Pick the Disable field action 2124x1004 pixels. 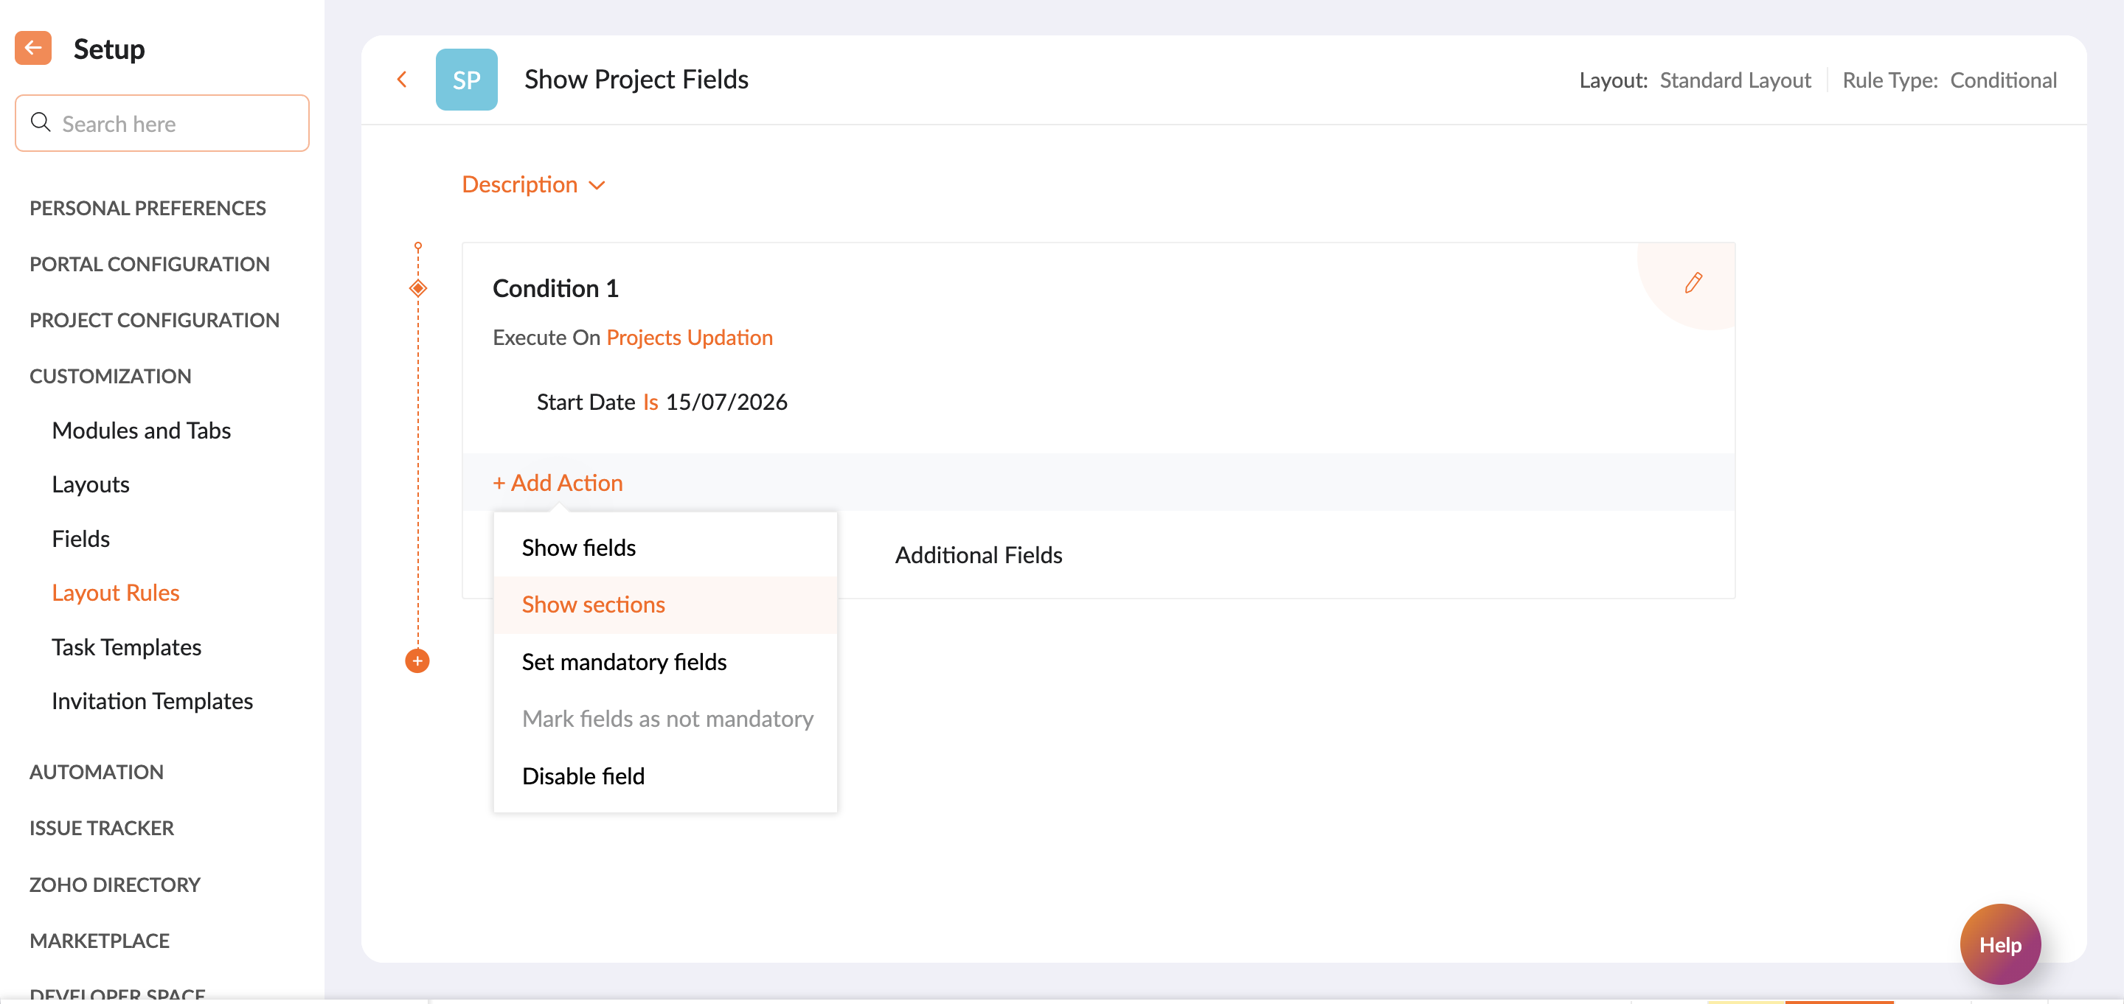[x=664, y=775]
